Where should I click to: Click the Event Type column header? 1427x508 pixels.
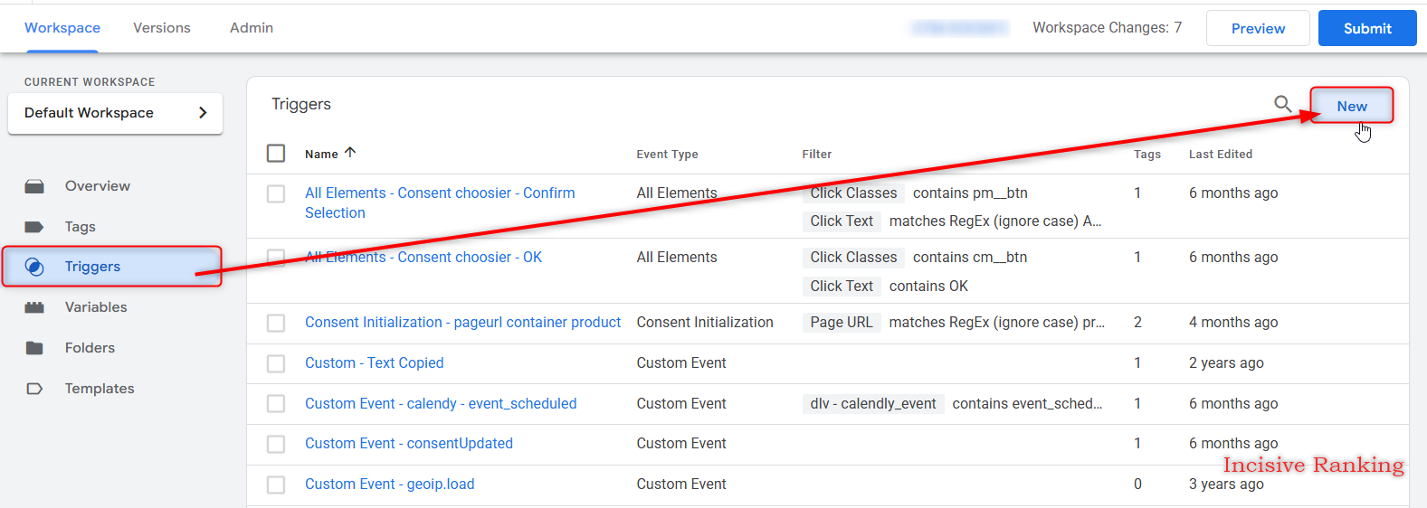(667, 155)
